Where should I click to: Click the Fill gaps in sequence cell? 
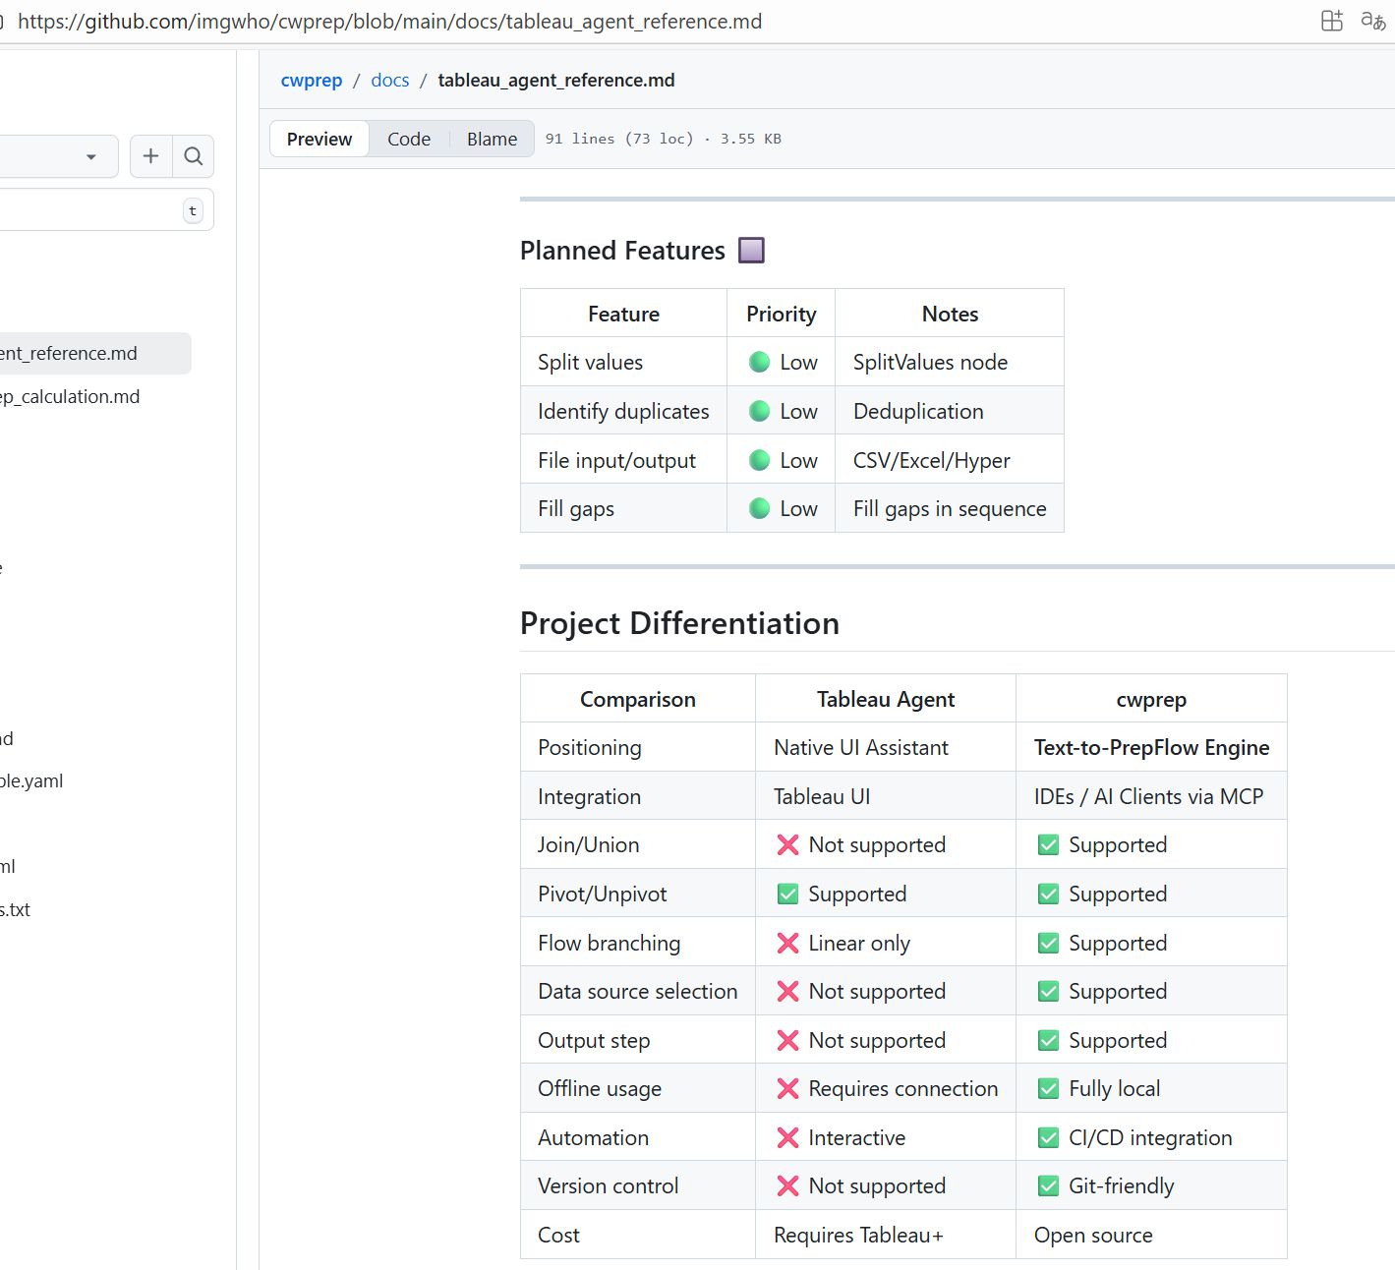point(950,508)
